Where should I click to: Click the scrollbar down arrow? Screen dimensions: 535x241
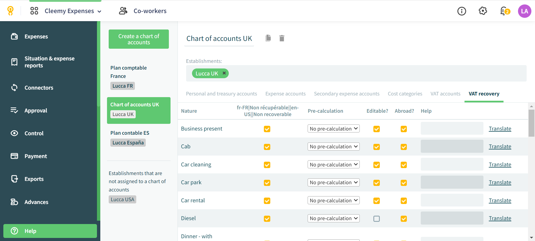click(531, 238)
